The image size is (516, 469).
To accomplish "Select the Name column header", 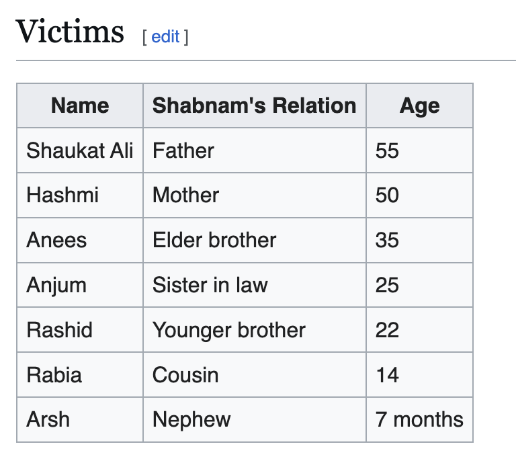I will [x=80, y=105].
